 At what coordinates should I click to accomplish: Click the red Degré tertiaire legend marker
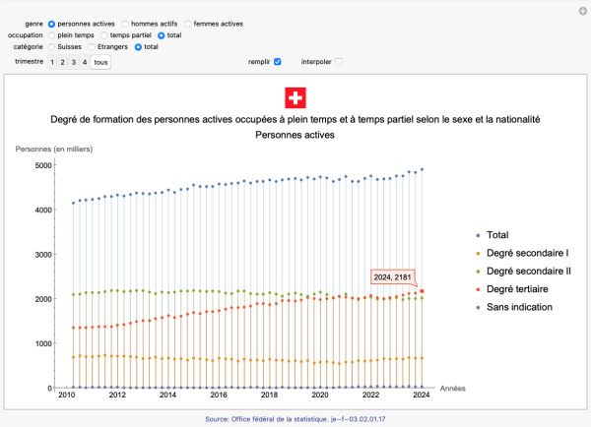[478, 289]
